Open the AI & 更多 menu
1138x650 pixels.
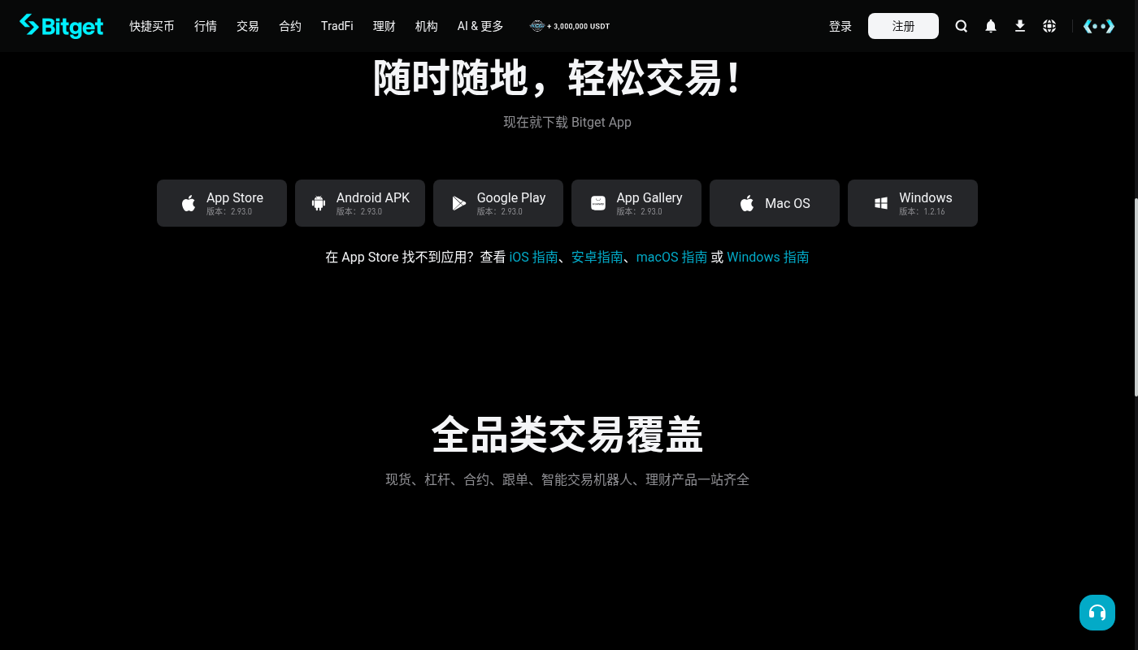(x=480, y=26)
